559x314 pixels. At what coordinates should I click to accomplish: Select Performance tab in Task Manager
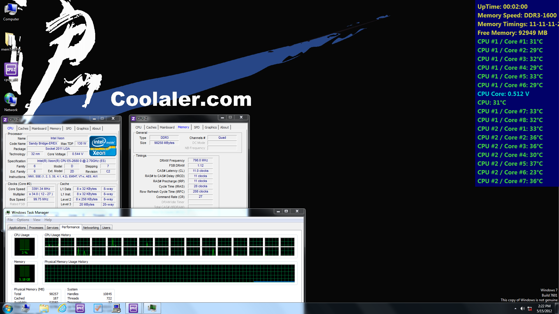tap(70, 227)
